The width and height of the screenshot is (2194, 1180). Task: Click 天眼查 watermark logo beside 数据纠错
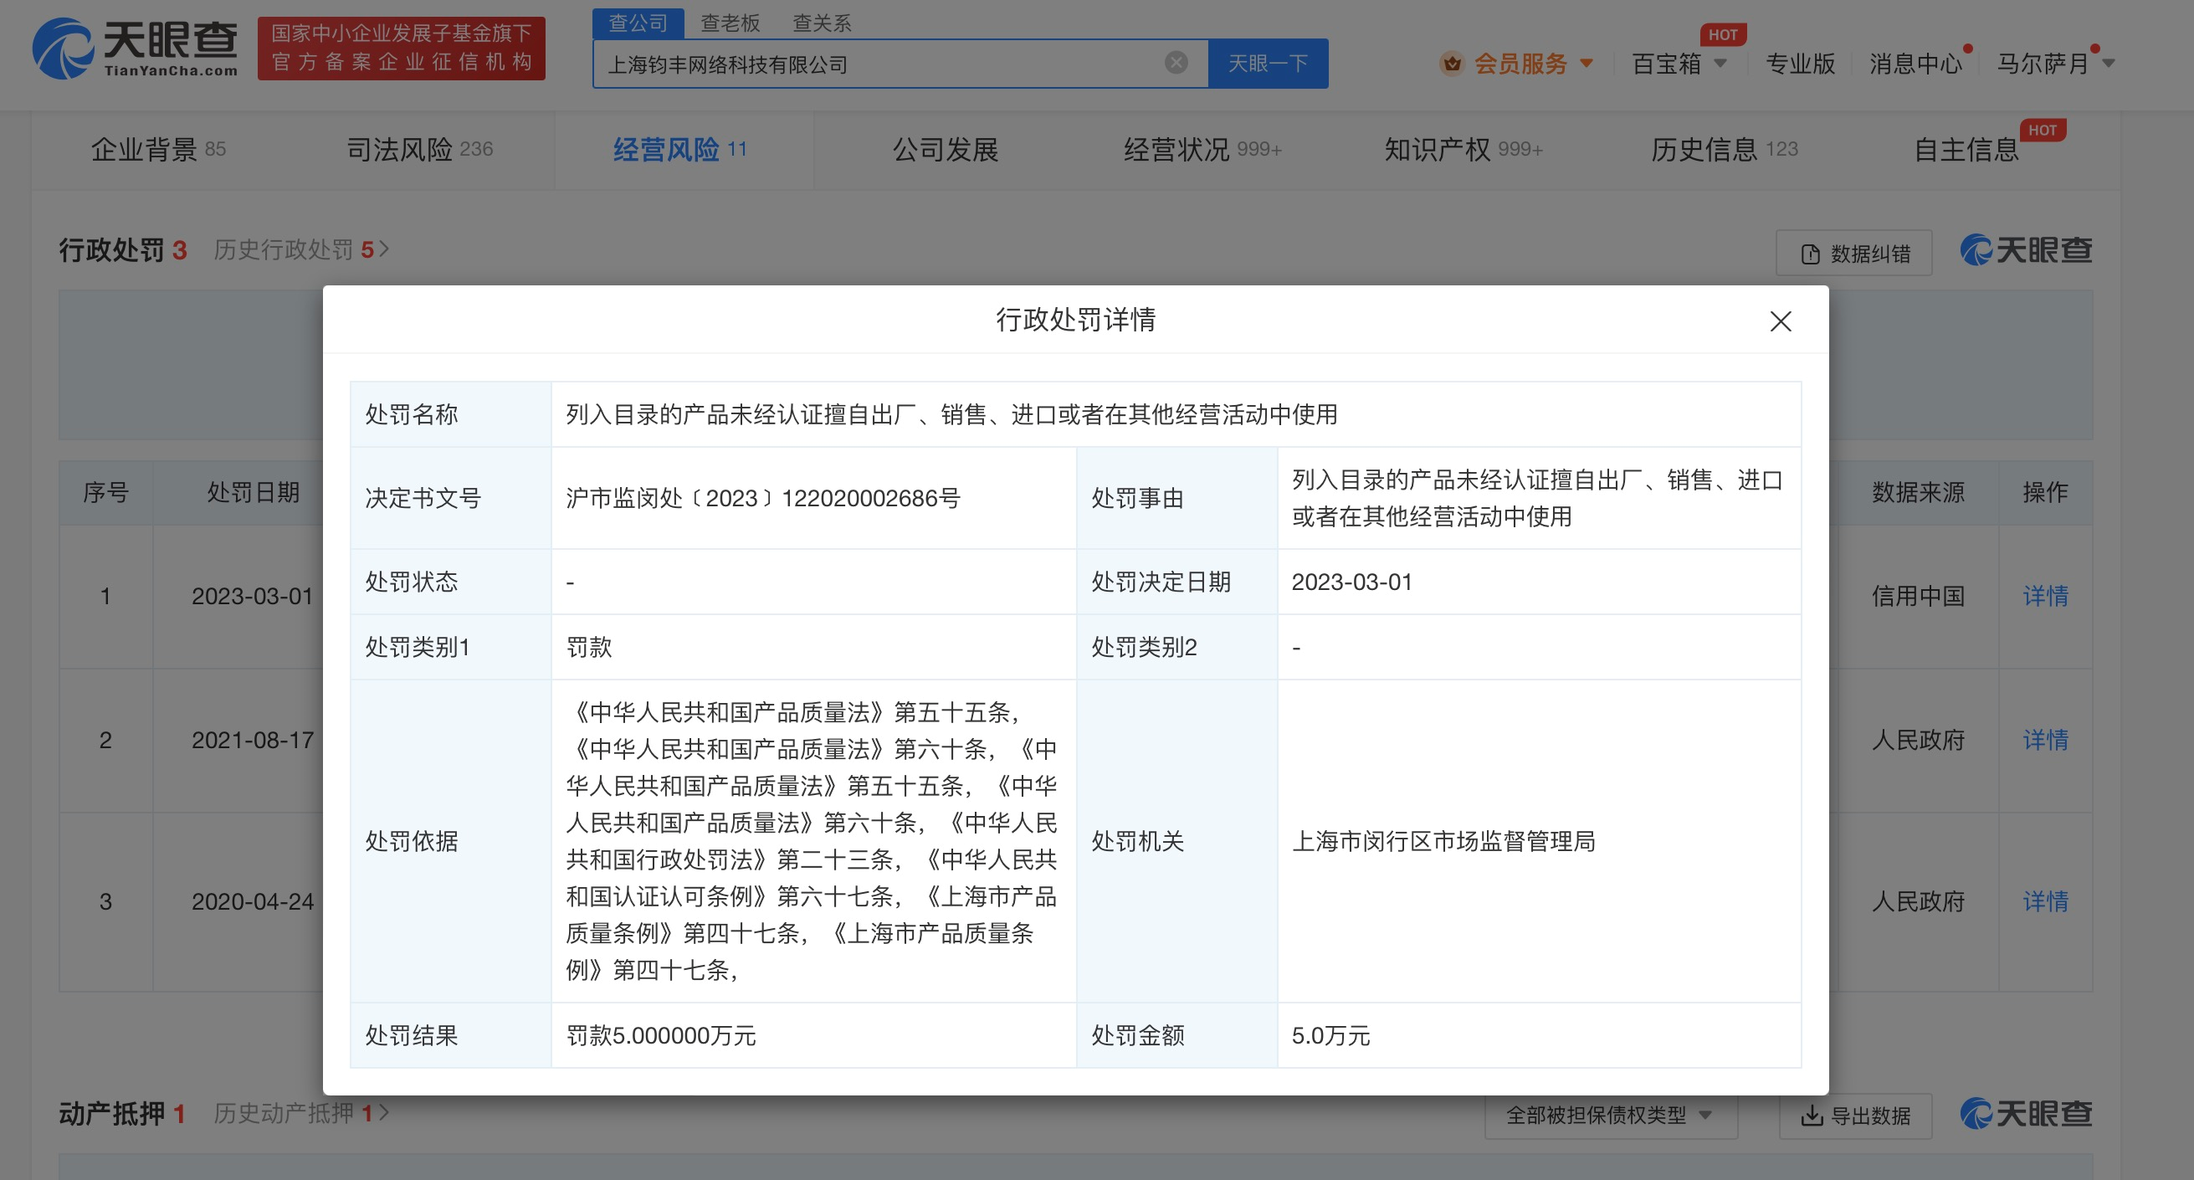2025,250
